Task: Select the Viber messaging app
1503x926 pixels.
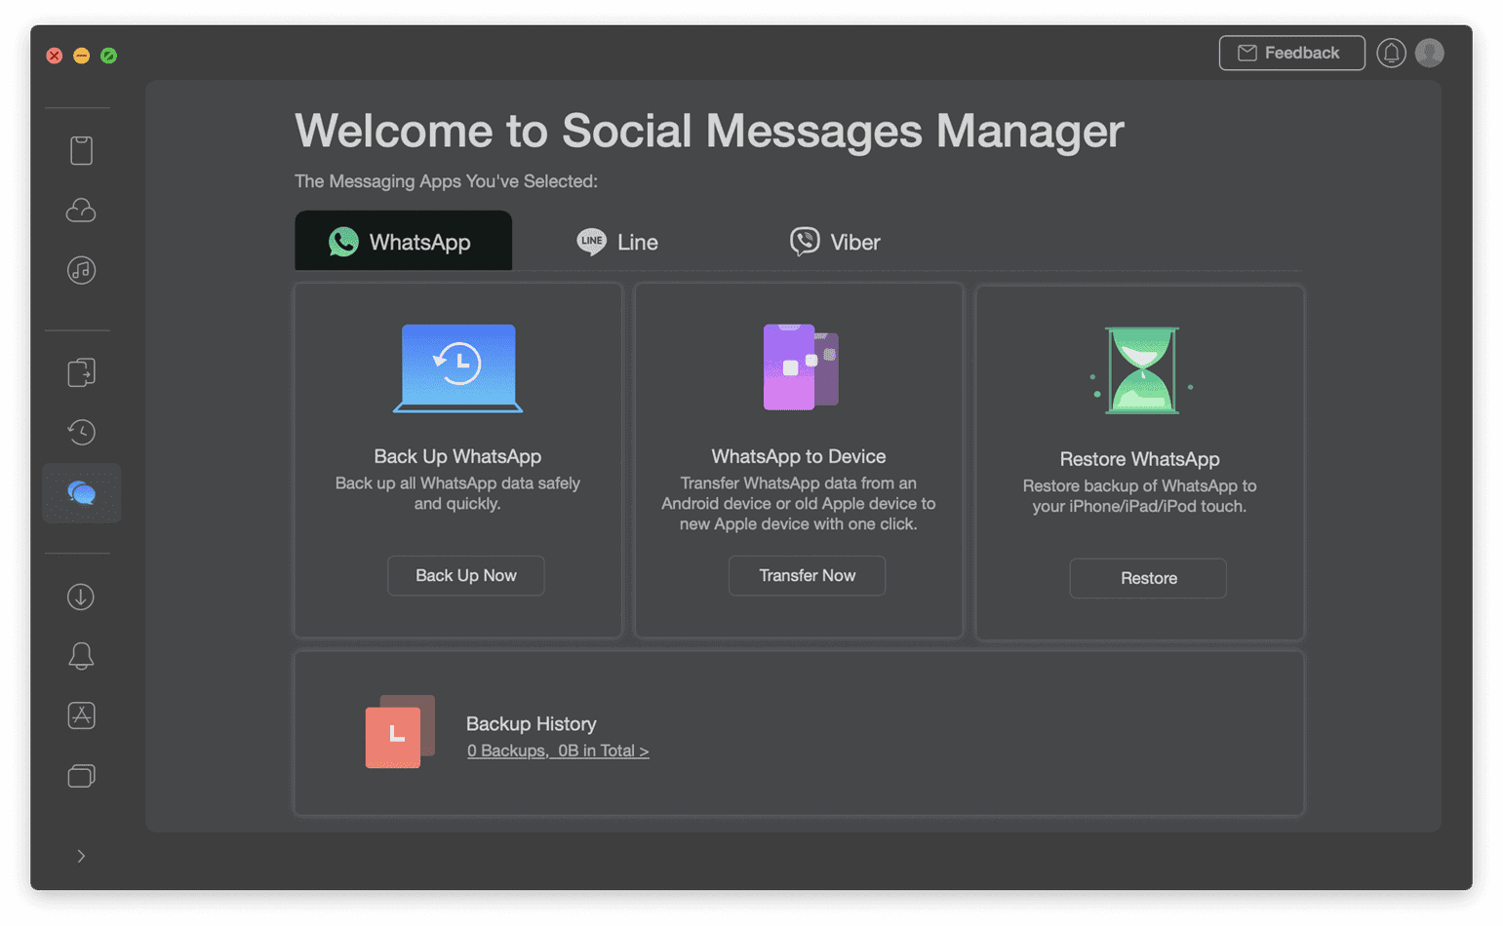Action: [x=834, y=241]
